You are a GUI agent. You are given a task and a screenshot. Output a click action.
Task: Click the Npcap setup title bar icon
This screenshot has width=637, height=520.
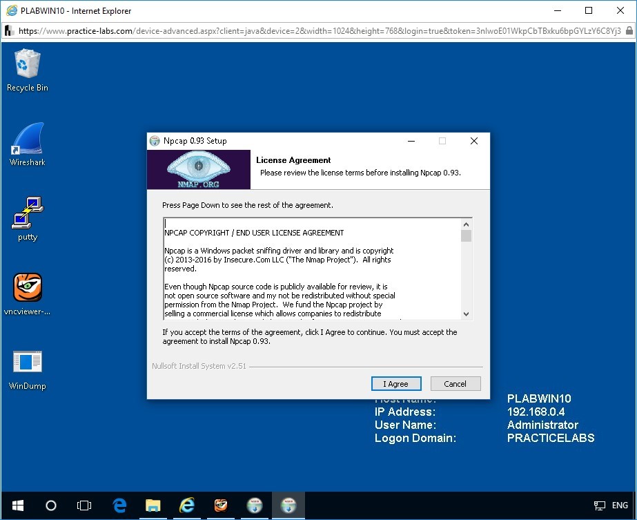[x=155, y=141]
